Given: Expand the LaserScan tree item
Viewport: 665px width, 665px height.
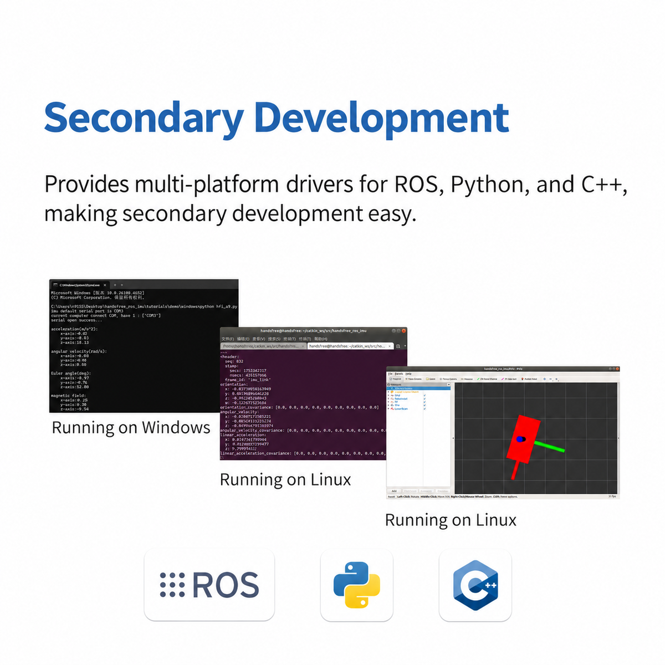Looking at the screenshot, I should 388,408.
